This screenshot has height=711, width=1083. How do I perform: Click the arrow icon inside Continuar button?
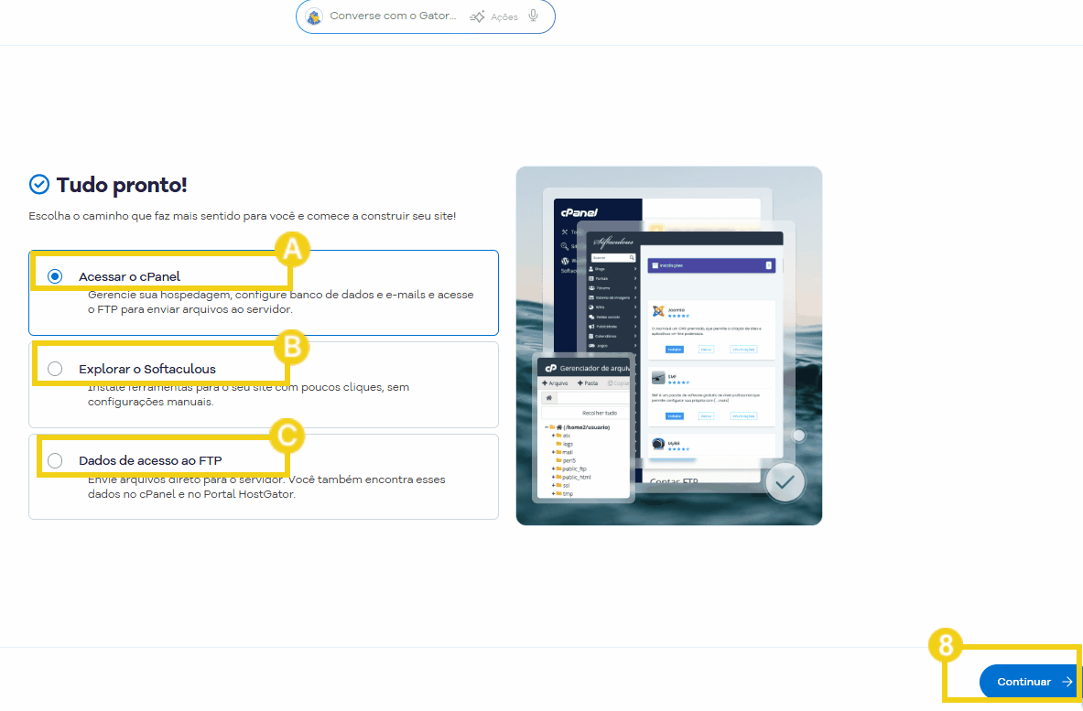pos(1067,682)
